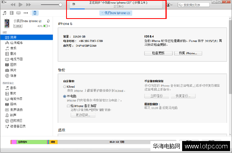
Task: Click the device name tab 小凯的new iphone (2)
Action: [x=116, y=13]
